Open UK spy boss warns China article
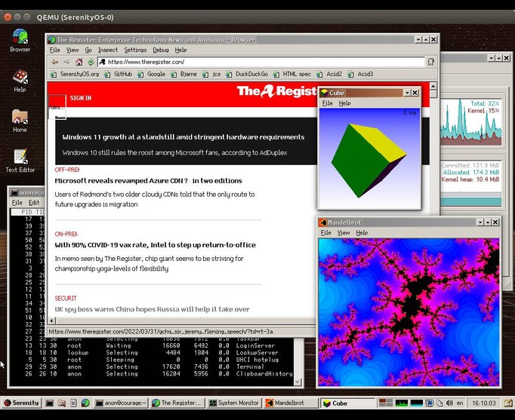The height and width of the screenshot is (420, 515). point(152,309)
